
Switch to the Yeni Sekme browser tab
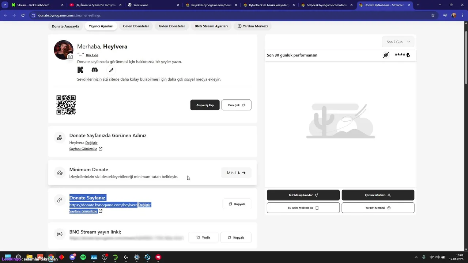point(154,5)
